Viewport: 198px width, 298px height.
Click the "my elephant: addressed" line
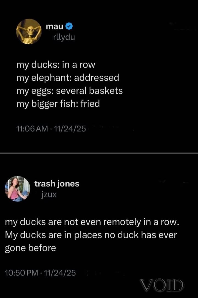[x=68, y=78]
